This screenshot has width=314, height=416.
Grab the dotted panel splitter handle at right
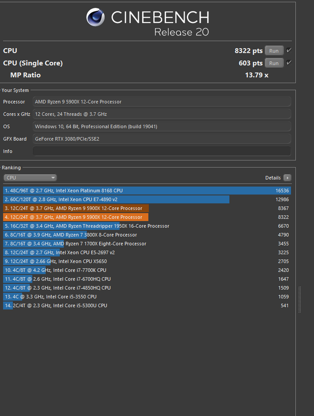[x=300, y=299]
